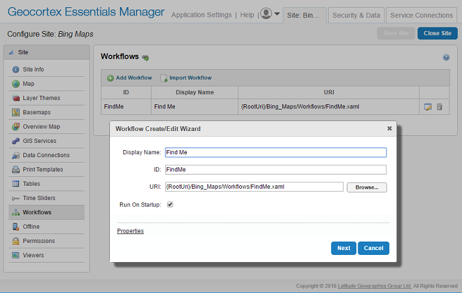Click the Next button
Screen dimensions: 462x293
[x=344, y=248]
